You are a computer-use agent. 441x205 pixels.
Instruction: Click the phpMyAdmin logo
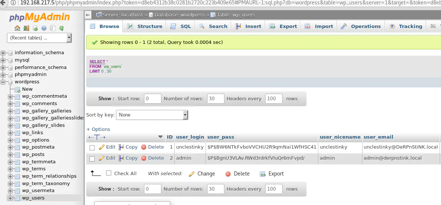39,17
